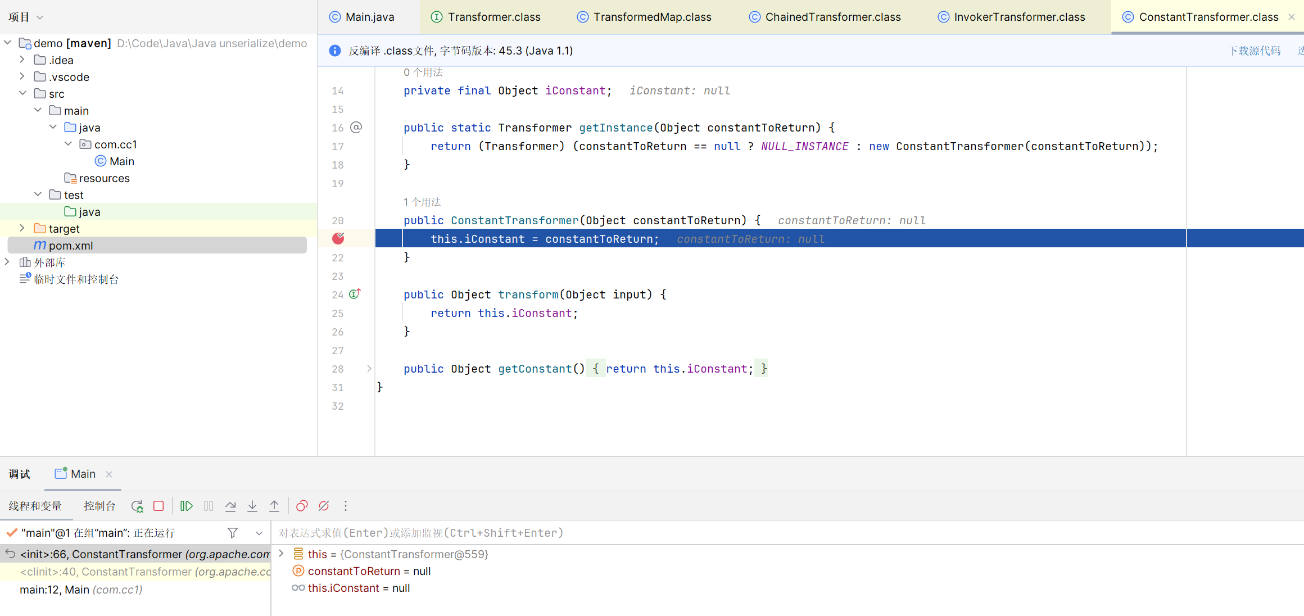Collapse the demo [maven] project root
Viewport: 1304px width, 616px height.
pos(7,43)
